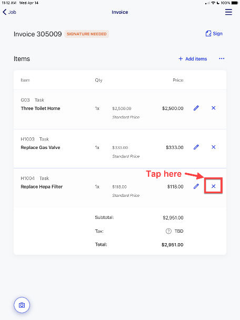The image size is (240, 320).
Task: Tap the Wi-Fi icon in status bar
Action: coord(213,3)
